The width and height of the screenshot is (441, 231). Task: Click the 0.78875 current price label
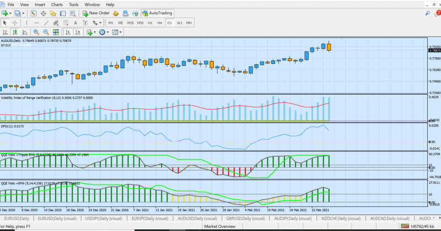434,50
